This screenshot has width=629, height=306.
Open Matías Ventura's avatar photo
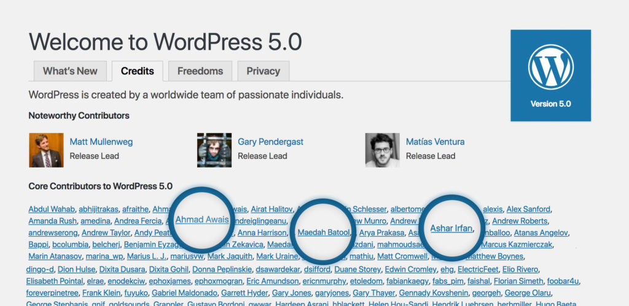click(382, 150)
